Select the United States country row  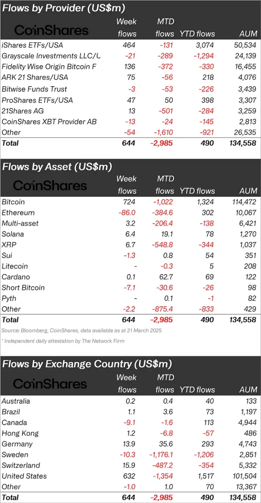click(24, 476)
